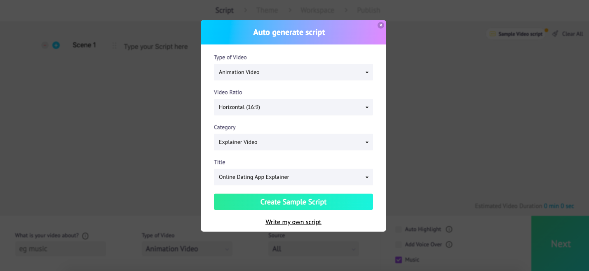Image resolution: width=589 pixels, height=271 pixels.
Task: Click the Sample Video script icon
Action: pyautogui.click(x=493, y=34)
